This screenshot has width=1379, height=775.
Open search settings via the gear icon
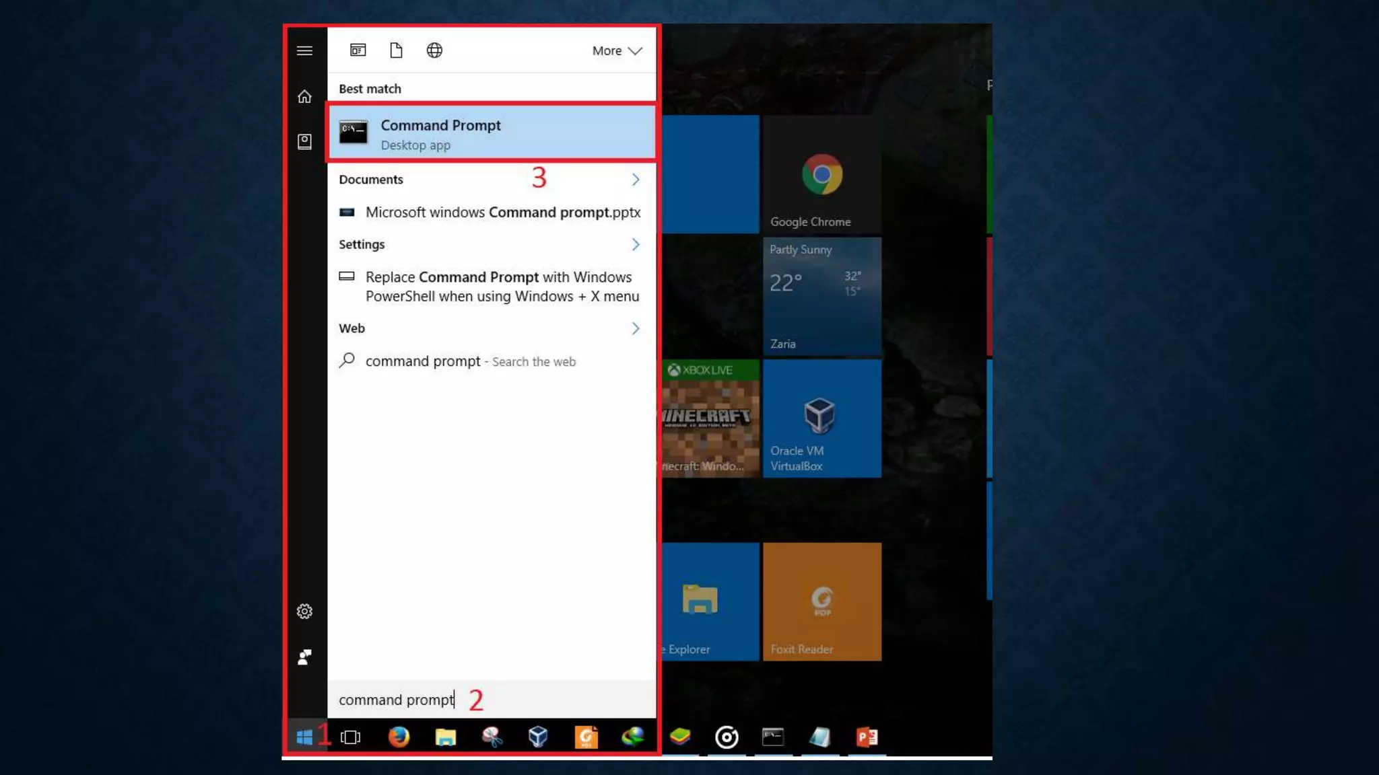pos(304,611)
